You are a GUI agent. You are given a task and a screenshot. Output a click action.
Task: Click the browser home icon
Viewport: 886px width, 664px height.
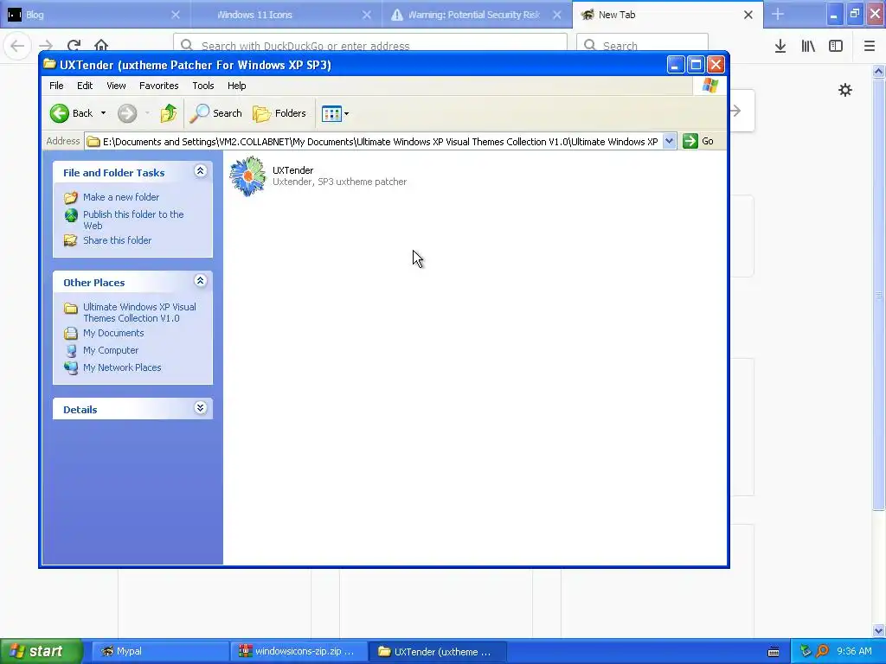[x=101, y=45]
